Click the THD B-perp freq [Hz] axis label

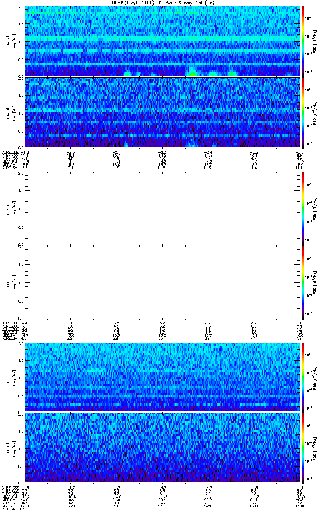pyautogui.click(x=14, y=208)
